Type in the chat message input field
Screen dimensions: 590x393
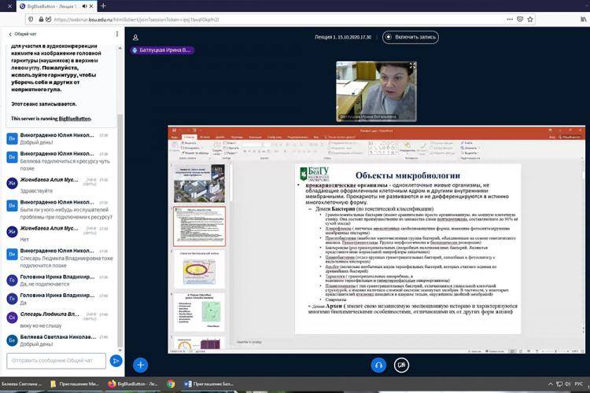[x=53, y=361]
